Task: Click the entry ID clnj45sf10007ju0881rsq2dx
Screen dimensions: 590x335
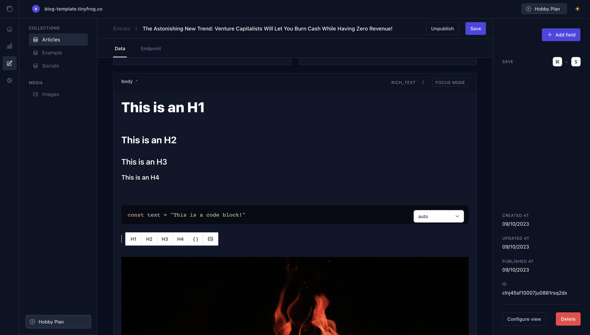Action: click(535, 293)
